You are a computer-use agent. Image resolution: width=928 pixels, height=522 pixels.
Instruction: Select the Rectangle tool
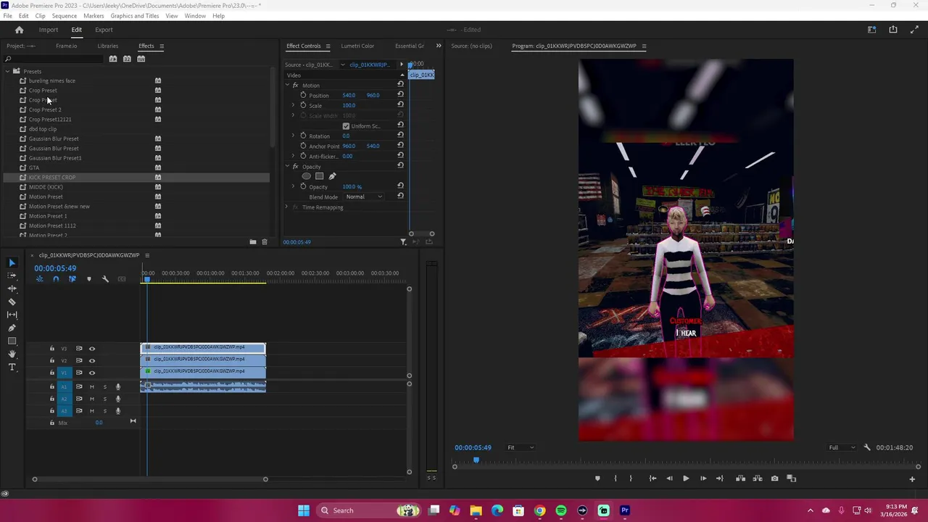12,341
